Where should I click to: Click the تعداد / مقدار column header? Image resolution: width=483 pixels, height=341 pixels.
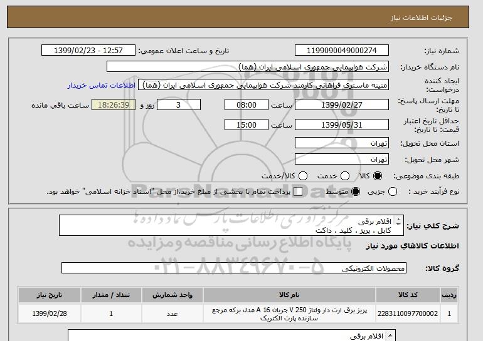pyautogui.click(x=111, y=295)
